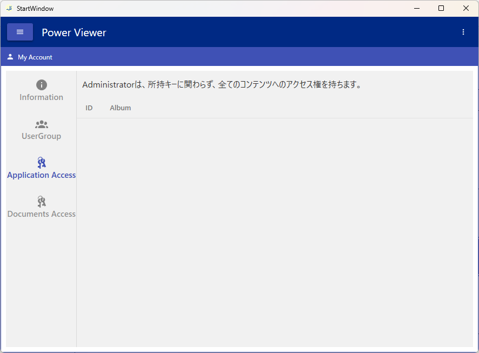Image resolution: width=479 pixels, height=353 pixels.
Task: Open the three-dot more options menu
Action: 463,32
